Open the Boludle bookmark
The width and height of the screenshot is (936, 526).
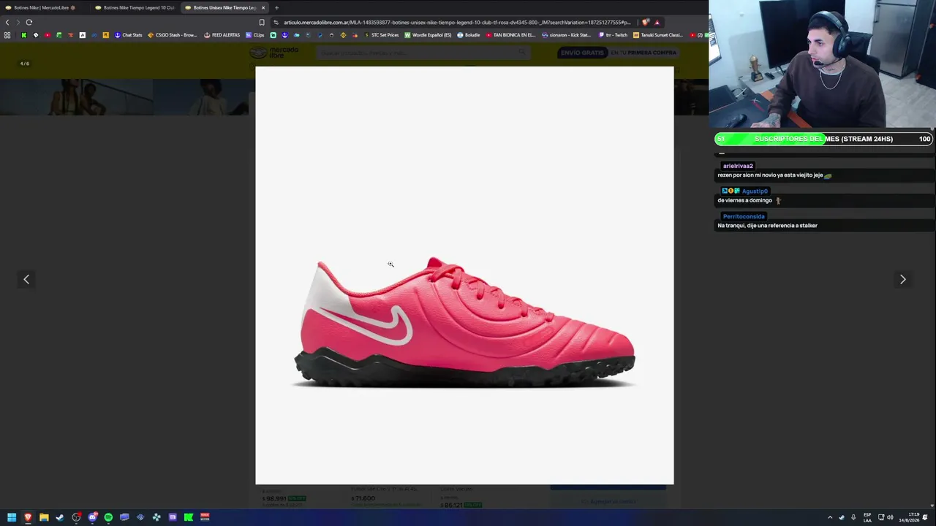[x=469, y=35]
